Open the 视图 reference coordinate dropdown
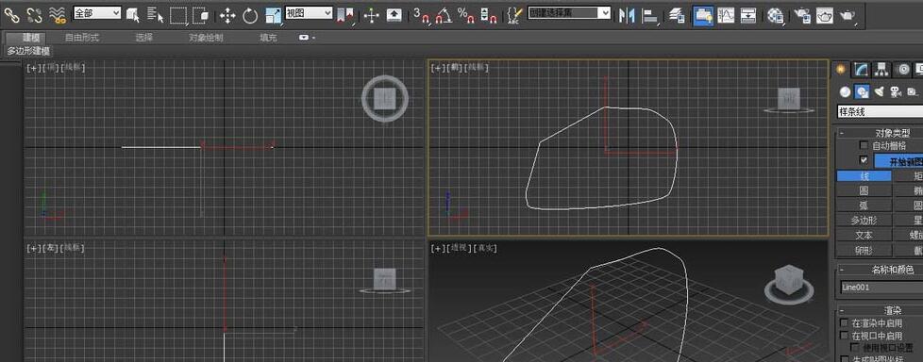The image size is (923, 362). coord(309,12)
